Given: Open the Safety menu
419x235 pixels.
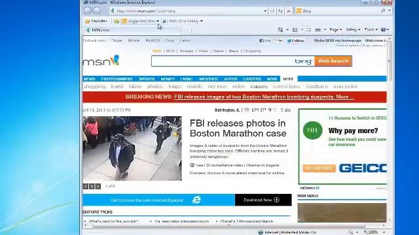Looking at the screenshot, I should coord(354,29).
